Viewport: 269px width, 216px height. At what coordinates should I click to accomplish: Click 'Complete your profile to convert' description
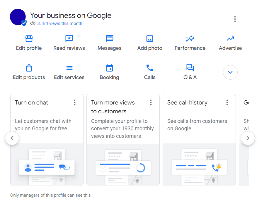(x=122, y=128)
